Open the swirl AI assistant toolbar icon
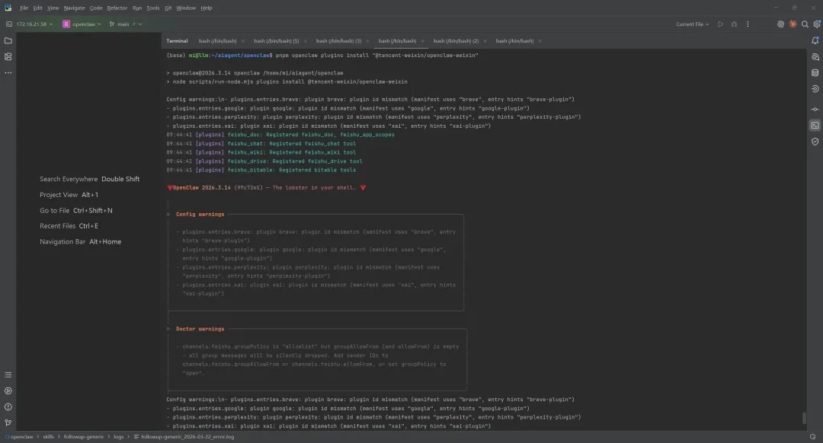 click(x=780, y=24)
